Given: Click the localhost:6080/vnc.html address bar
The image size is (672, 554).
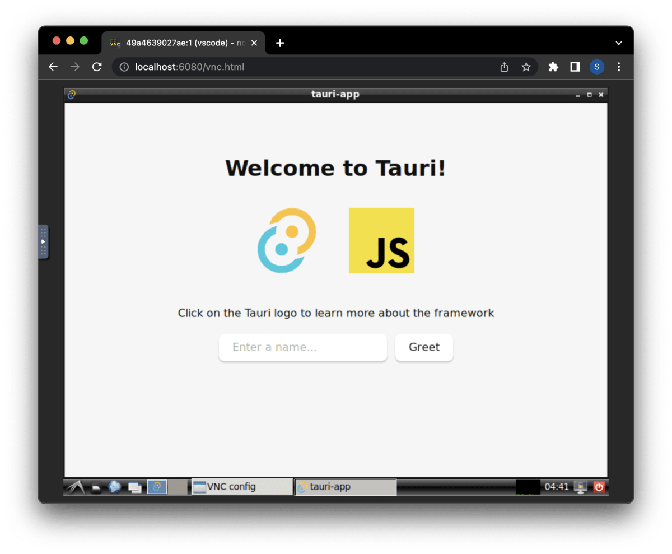Looking at the screenshot, I should (x=325, y=67).
